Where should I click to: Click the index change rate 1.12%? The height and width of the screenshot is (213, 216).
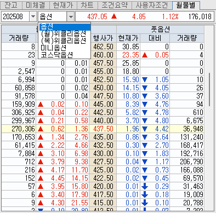pos(170,17)
